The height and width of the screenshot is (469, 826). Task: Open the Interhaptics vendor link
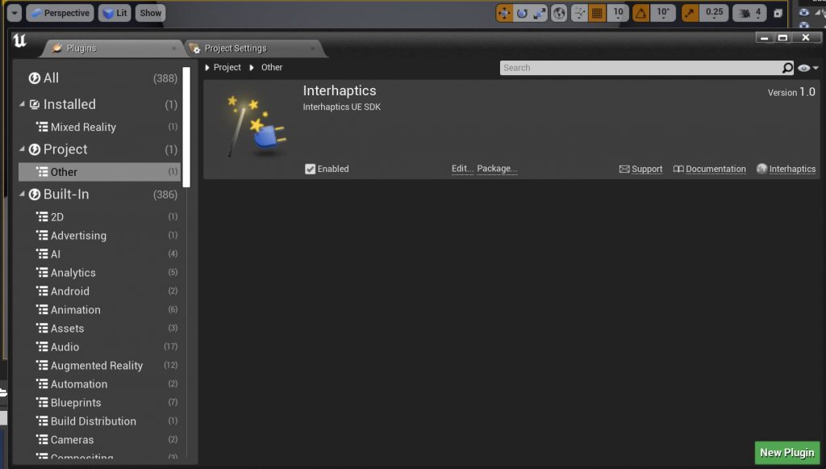pos(786,170)
